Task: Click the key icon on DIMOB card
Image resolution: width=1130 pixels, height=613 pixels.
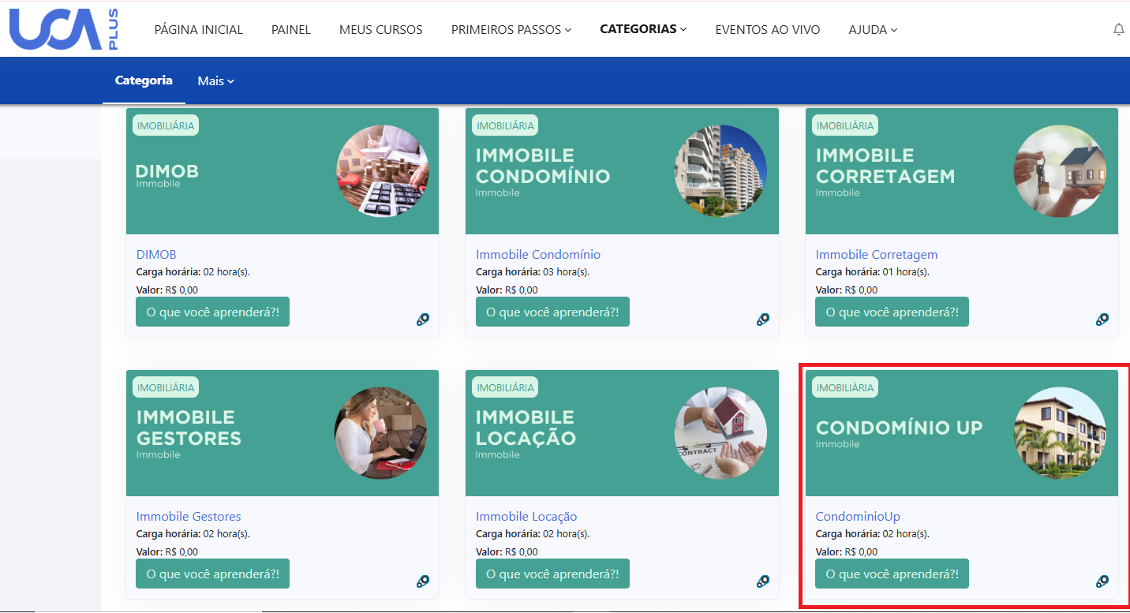Action: click(x=423, y=320)
